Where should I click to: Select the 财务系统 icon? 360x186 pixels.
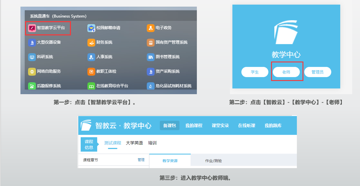coord(91,42)
